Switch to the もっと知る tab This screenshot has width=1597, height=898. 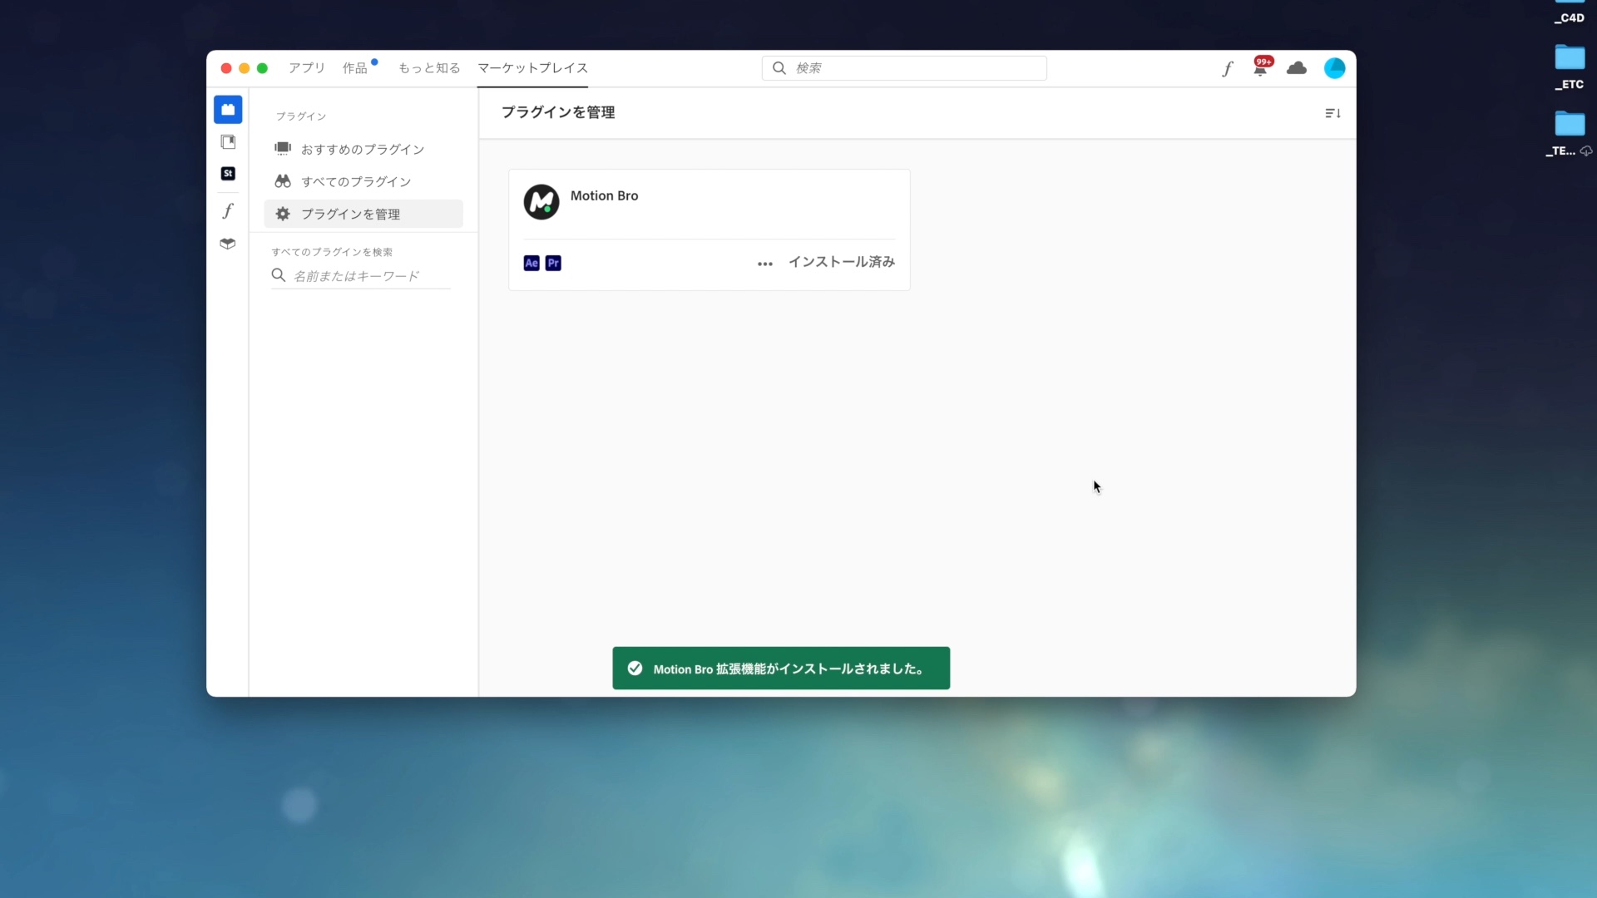coord(429,68)
